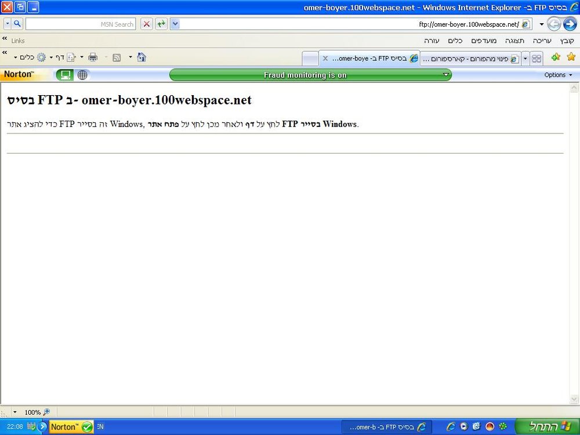Screen dimensions: 580x435
Task: Click the Norton globe icon
Action: (x=82, y=75)
